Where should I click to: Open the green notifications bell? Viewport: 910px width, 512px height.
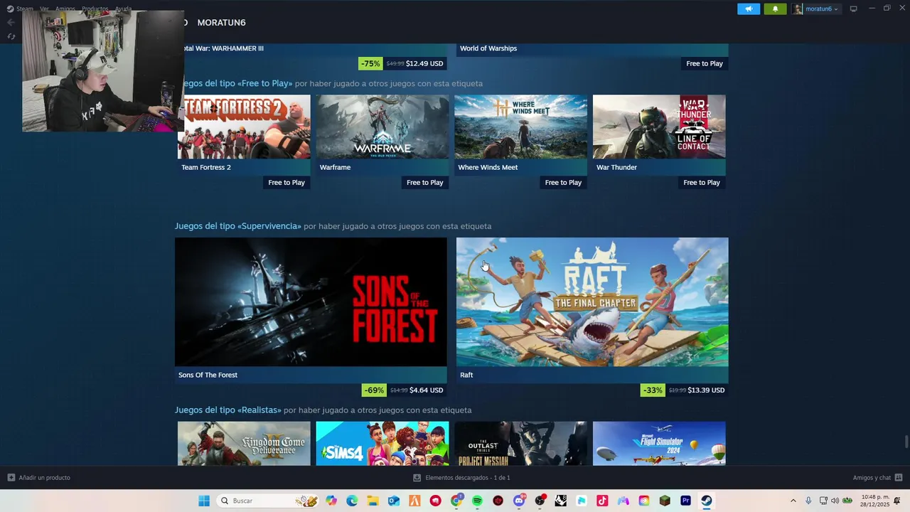click(x=775, y=9)
